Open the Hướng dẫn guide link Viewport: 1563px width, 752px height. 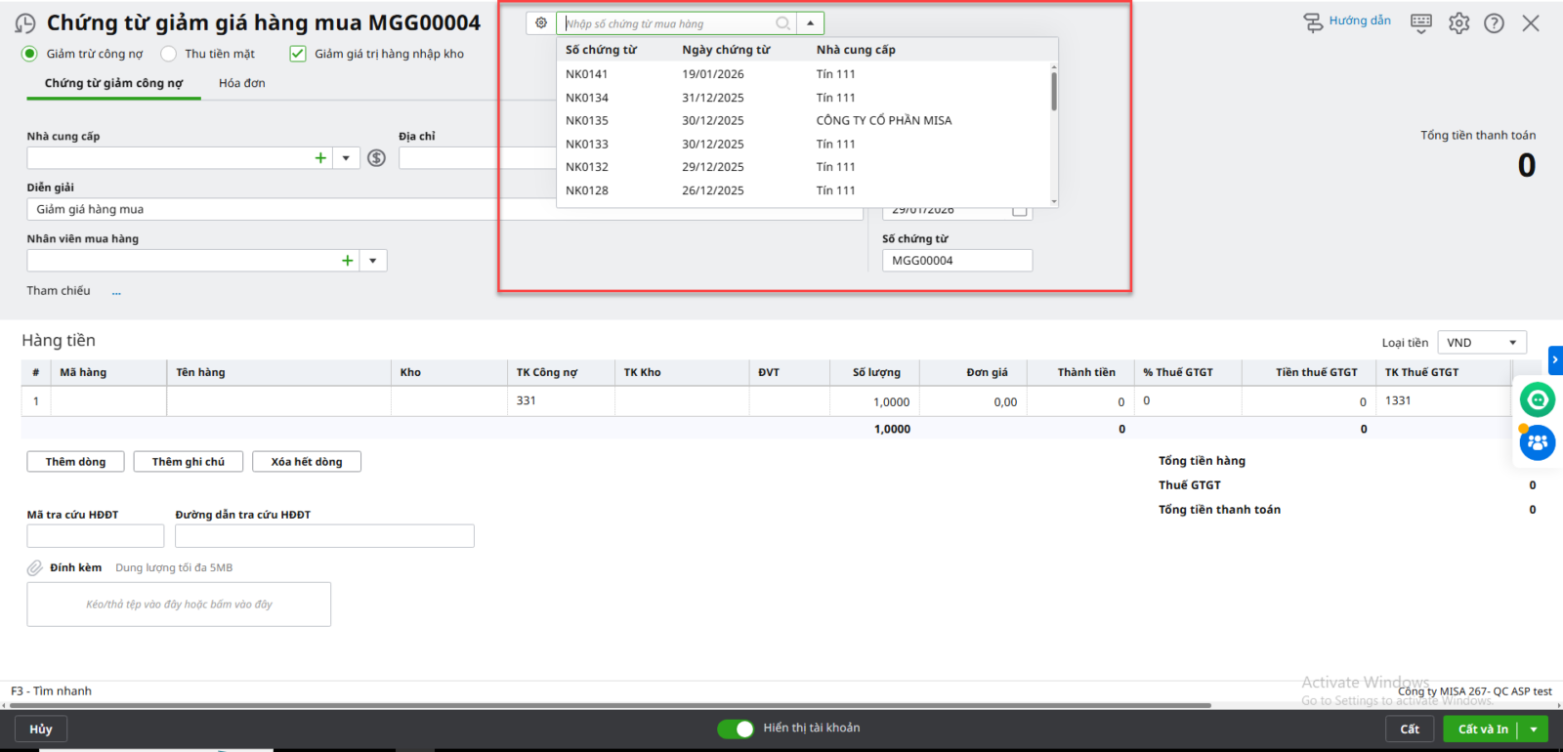pos(1348,21)
